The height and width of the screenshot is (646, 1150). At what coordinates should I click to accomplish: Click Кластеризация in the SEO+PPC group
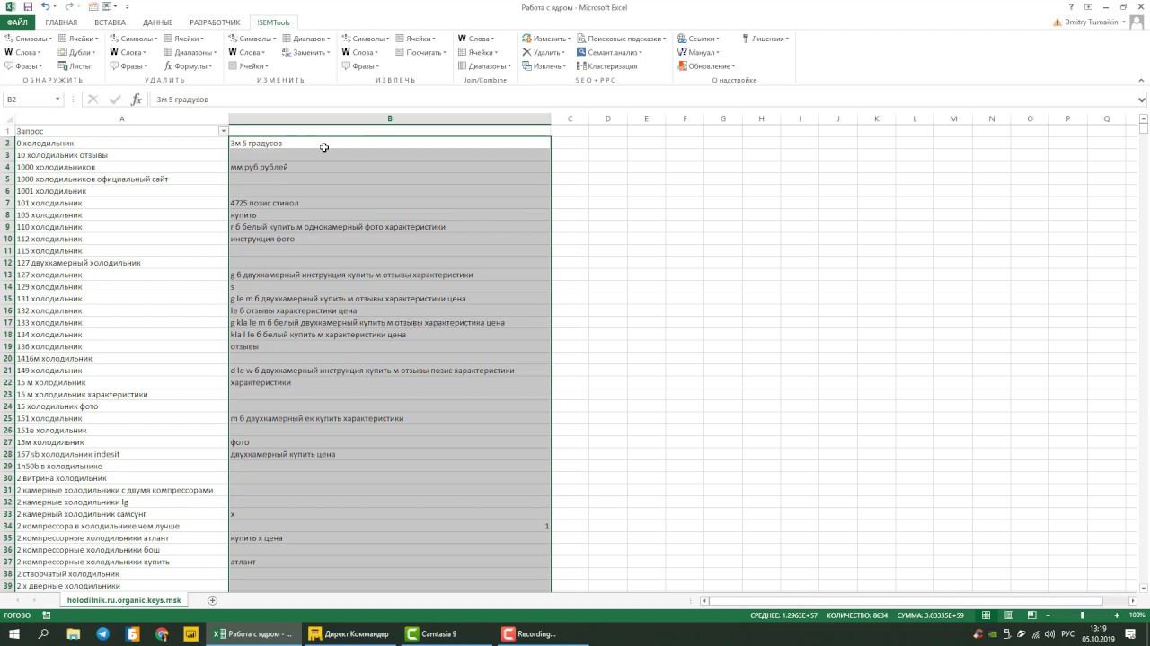(x=607, y=66)
